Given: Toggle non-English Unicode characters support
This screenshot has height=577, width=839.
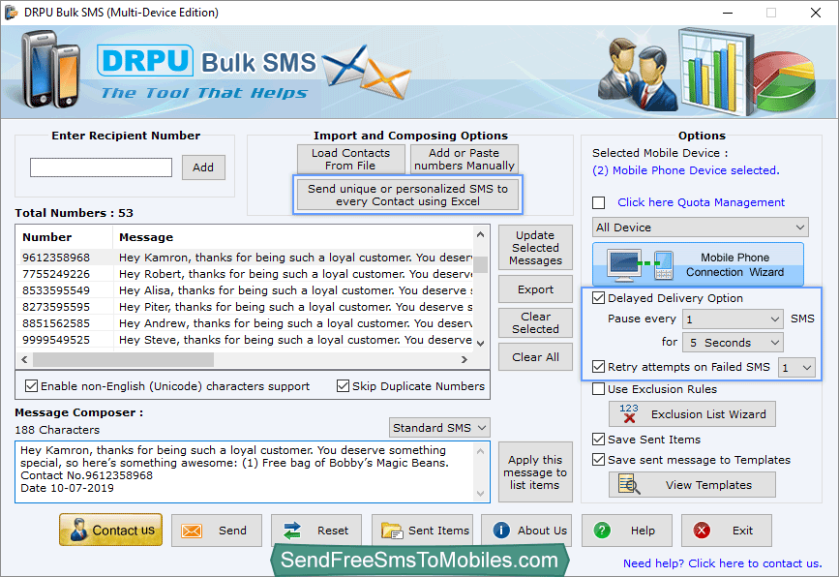Looking at the screenshot, I should point(32,386).
